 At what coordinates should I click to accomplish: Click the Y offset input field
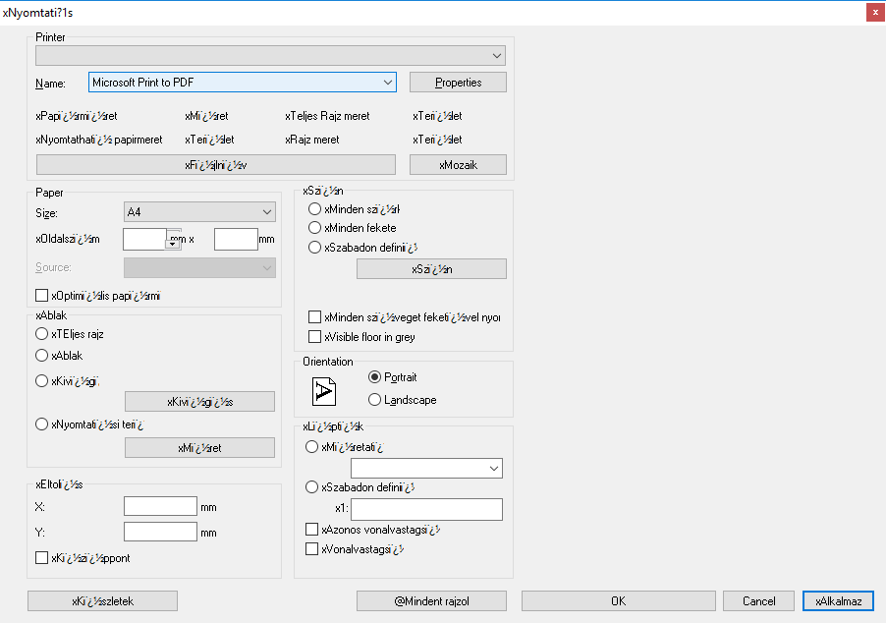(x=161, y=533)
